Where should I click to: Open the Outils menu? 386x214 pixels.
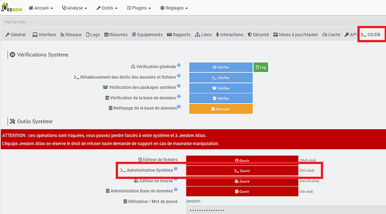coord(107,8)
